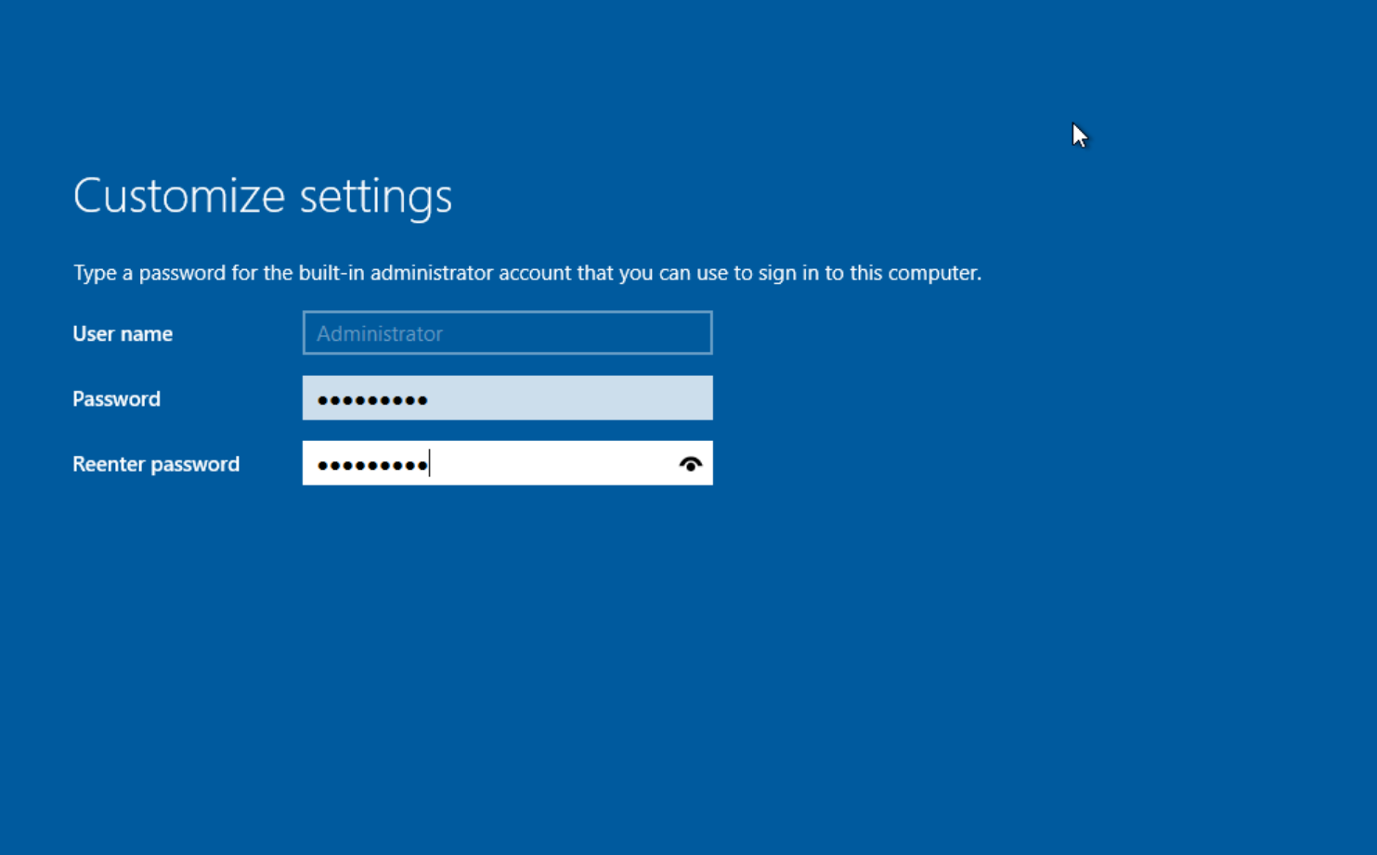Image resolution: width=1377 pixels, height=855 pixels.
Task: Place cursor after last dot in Reenter password
Action: pos(430,464)
